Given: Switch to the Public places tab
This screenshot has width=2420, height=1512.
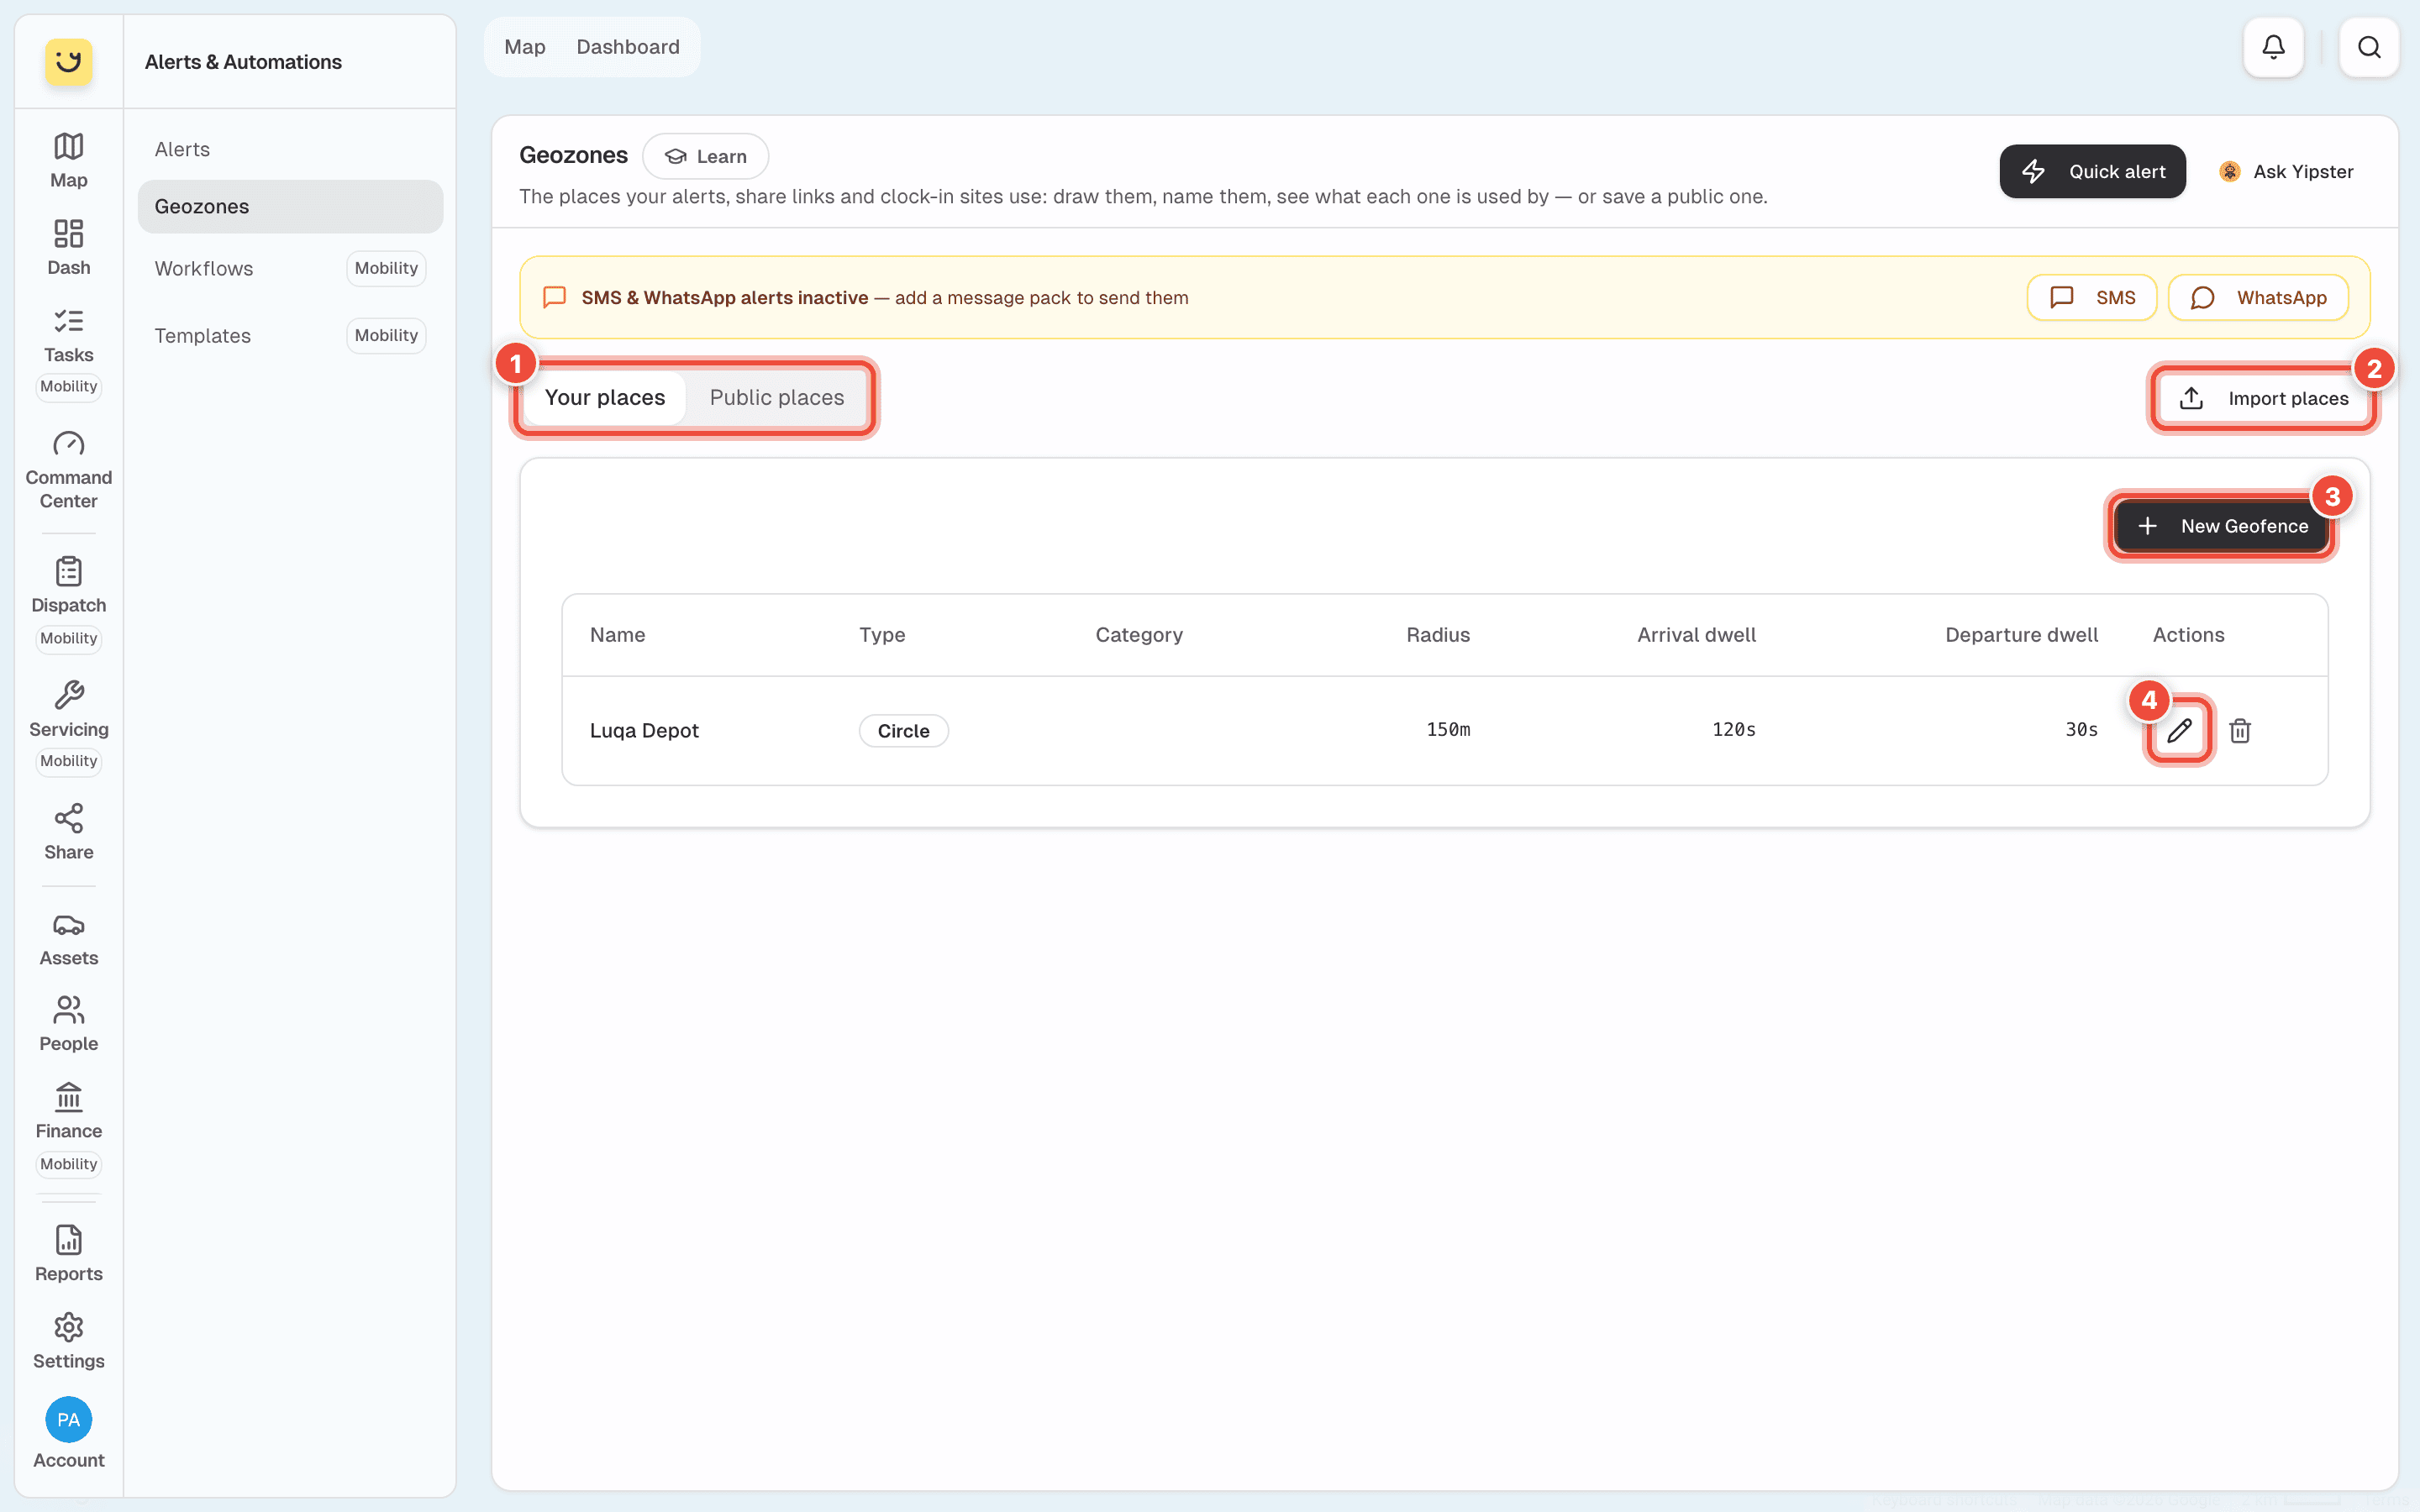Looking at the screenshot, I should coord(776,397).
